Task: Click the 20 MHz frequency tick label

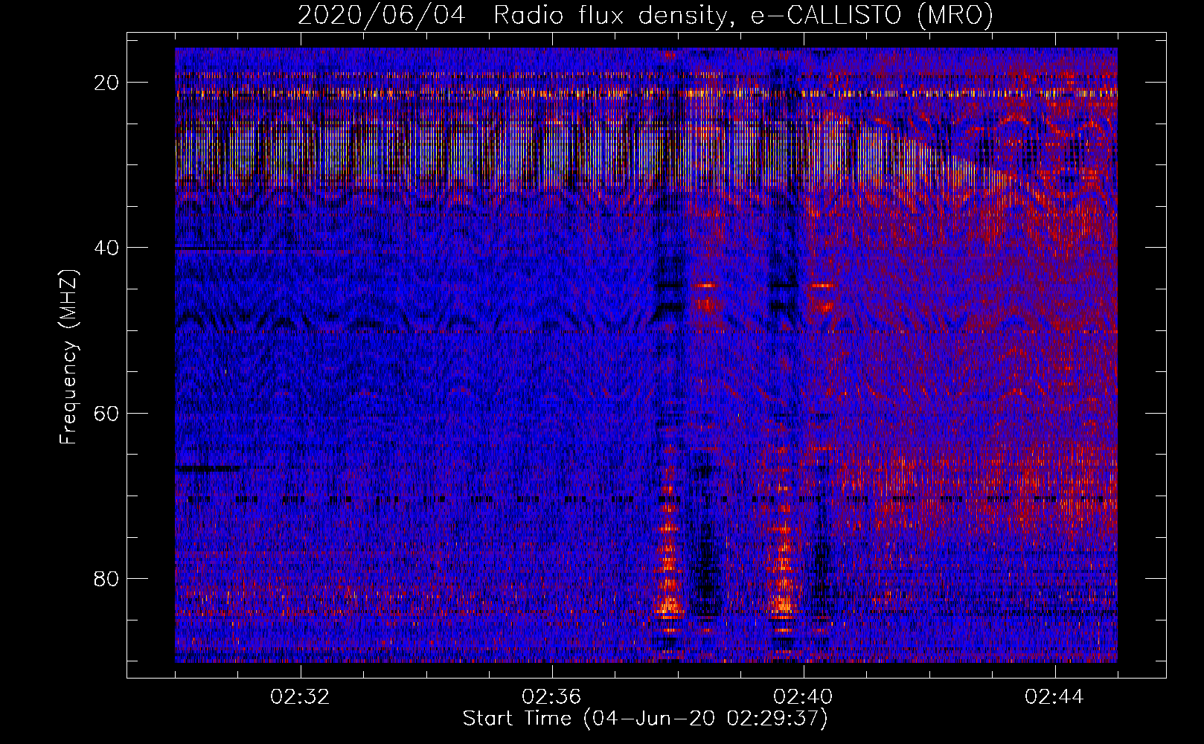Action: point(107,82)
